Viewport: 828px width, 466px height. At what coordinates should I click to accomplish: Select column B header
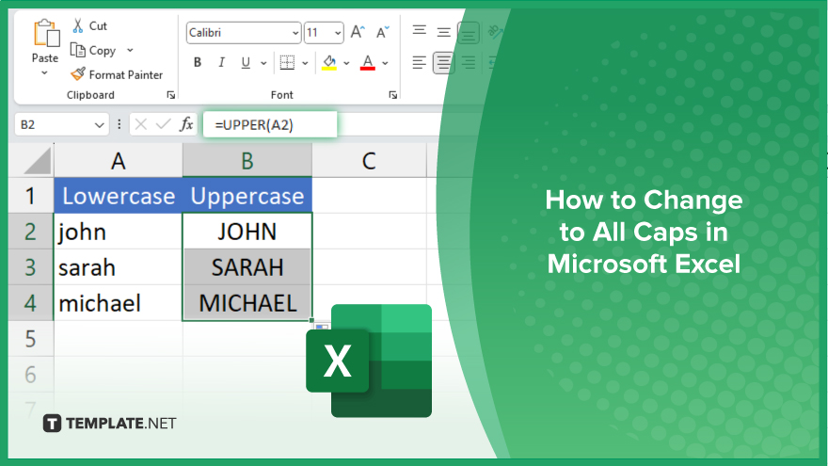(x=247, y=161)
